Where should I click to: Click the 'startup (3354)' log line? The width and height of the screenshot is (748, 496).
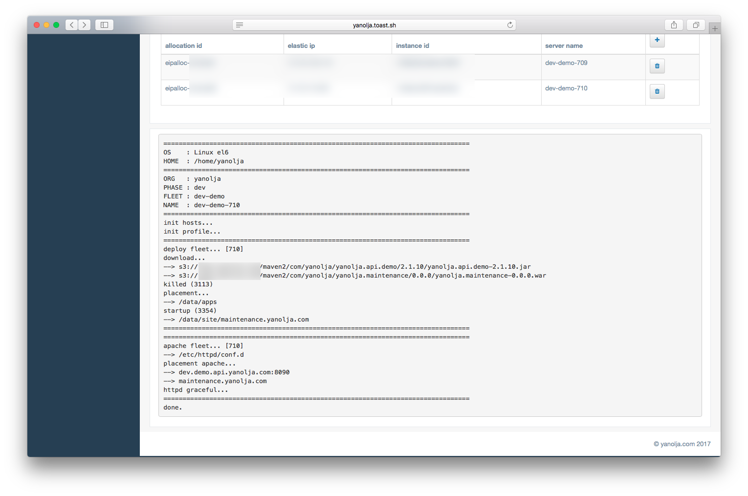[x=190, y=311]
